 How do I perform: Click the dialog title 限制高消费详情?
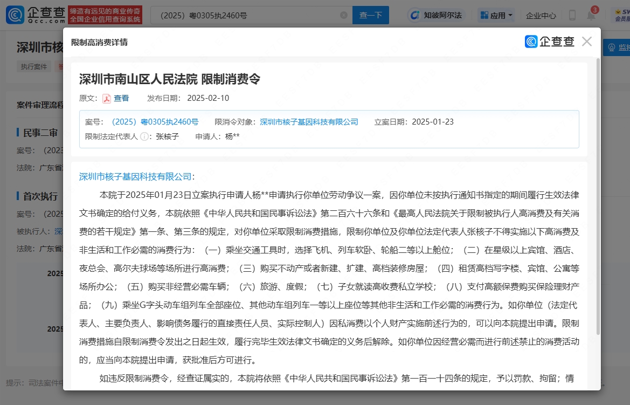tap(99, 42)
